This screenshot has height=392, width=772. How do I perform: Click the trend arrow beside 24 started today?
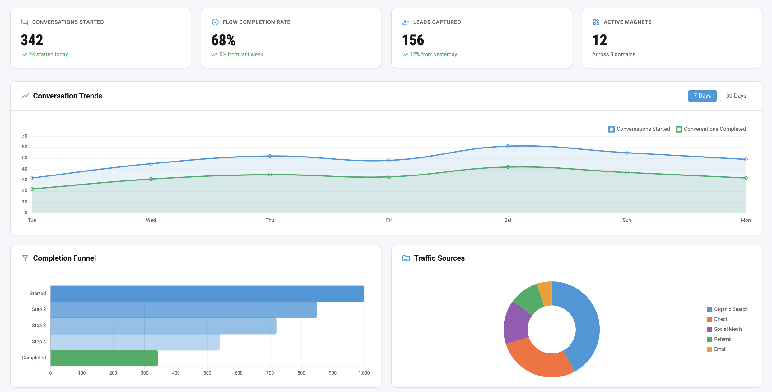(x=24, y=54)
